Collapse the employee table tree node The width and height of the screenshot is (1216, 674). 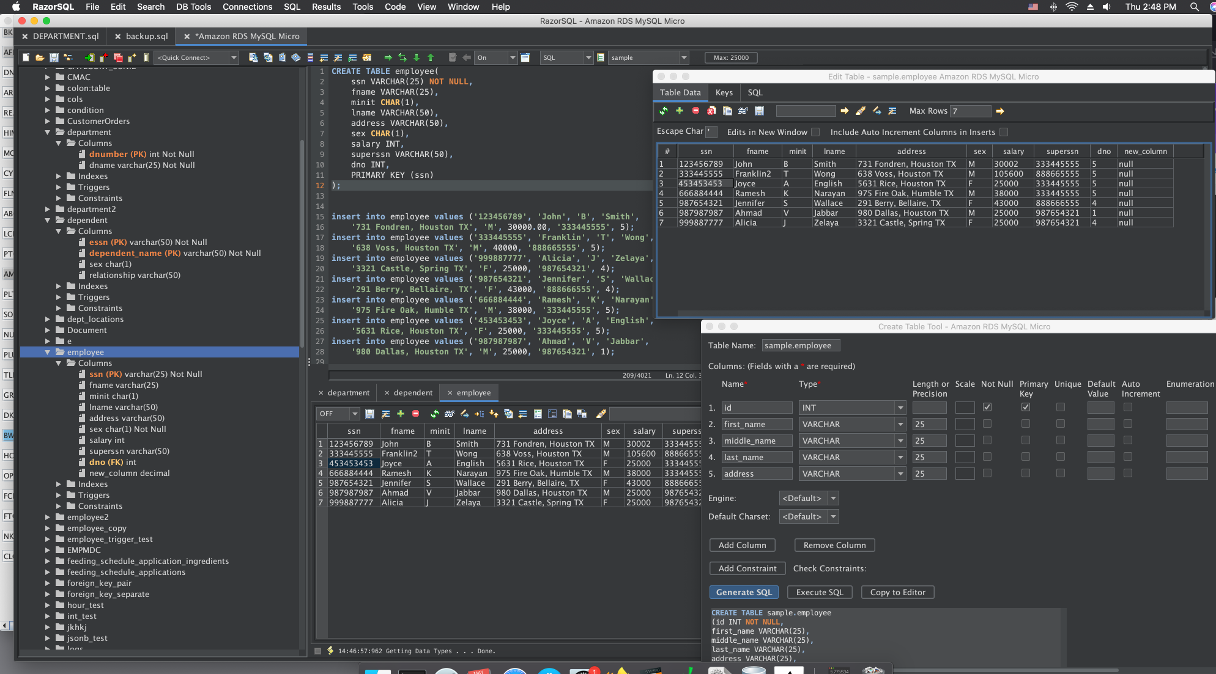point(48,352)
